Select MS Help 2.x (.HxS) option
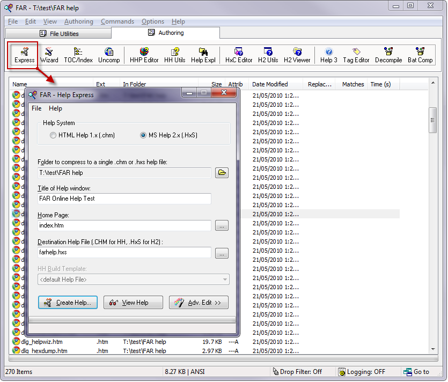The image size is (448, 382). 143,135
